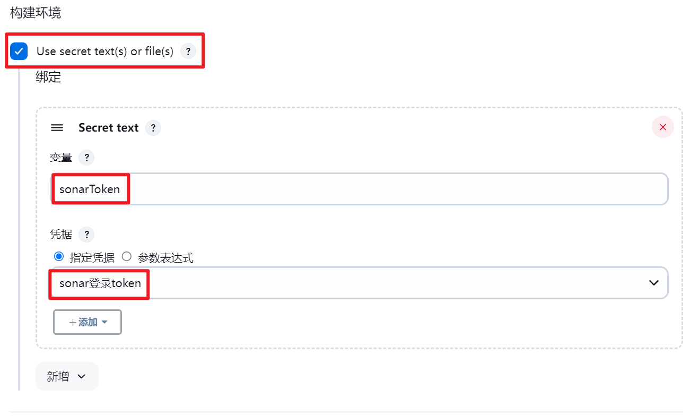Grab the Secret text drag handle icon

point(57,128)
